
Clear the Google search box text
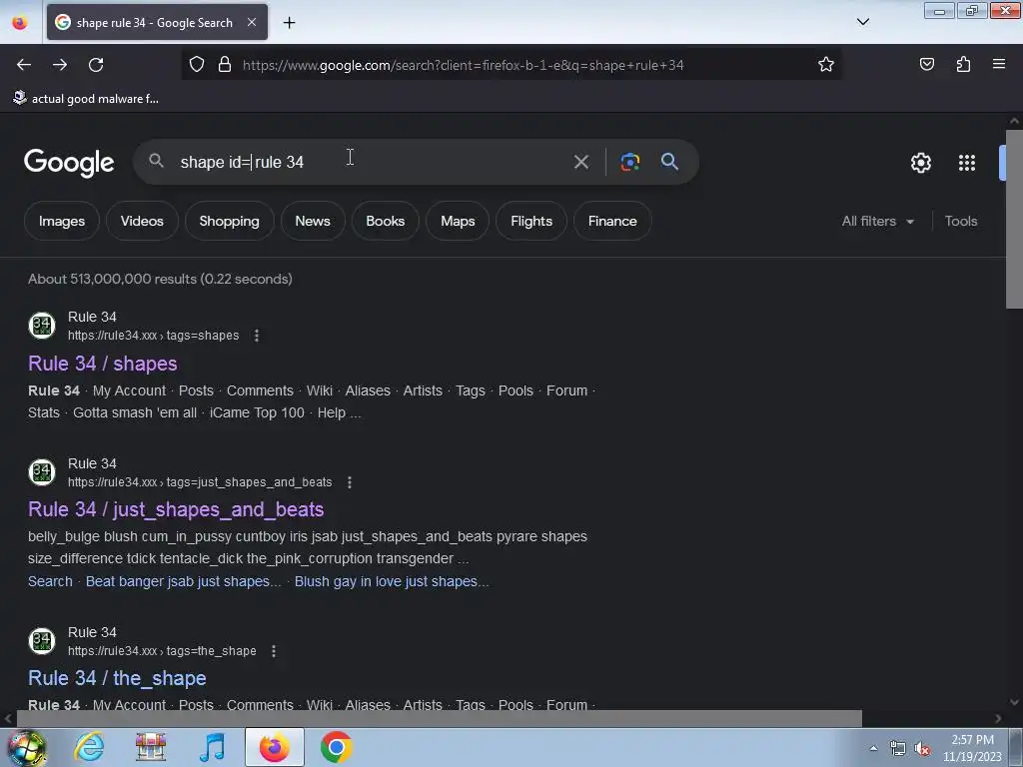coord(580,162)
